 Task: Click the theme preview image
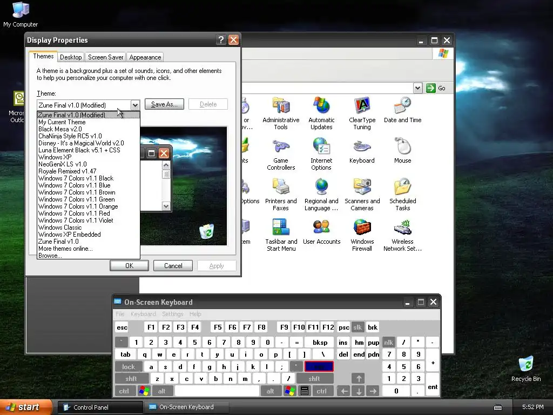click(184, 186)
